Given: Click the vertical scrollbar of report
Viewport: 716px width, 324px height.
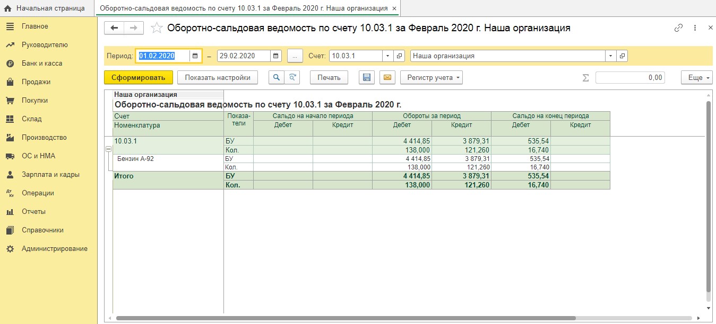Looking at the screenshot, I should (x=708, y=196).
